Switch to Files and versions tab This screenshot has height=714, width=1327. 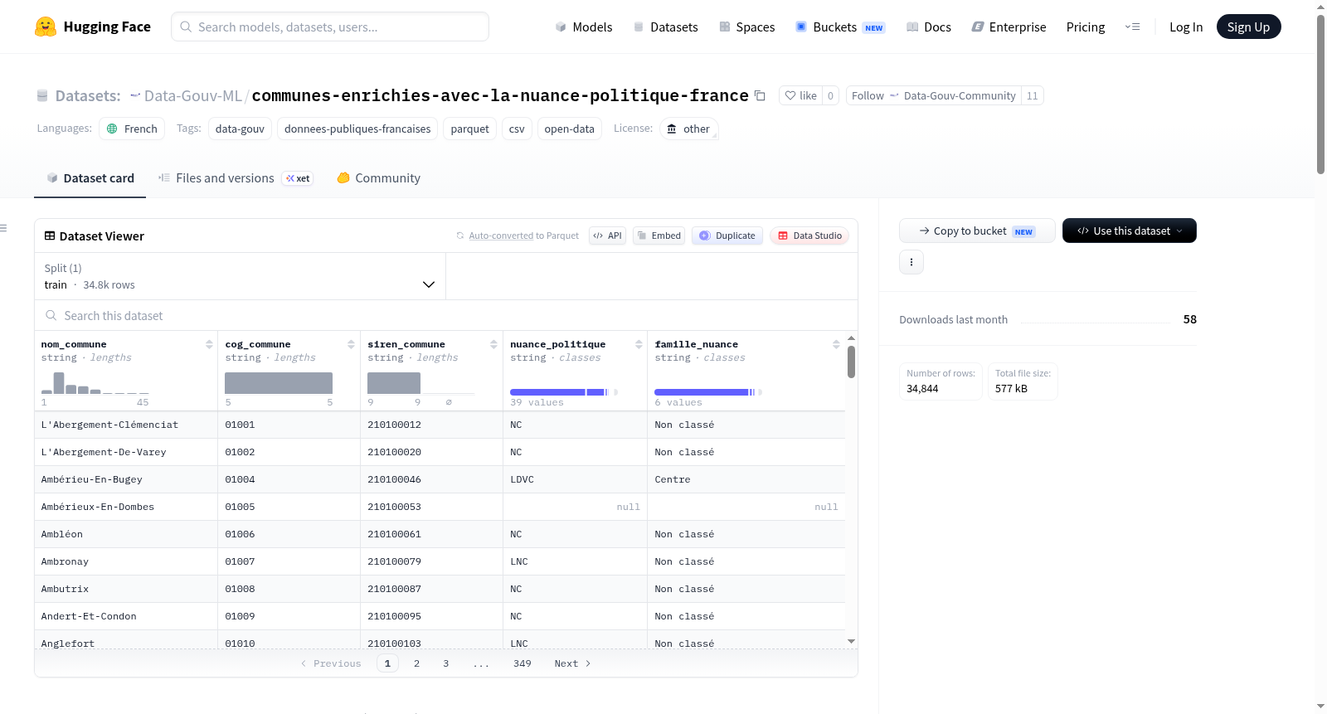[x=235, y=178]
